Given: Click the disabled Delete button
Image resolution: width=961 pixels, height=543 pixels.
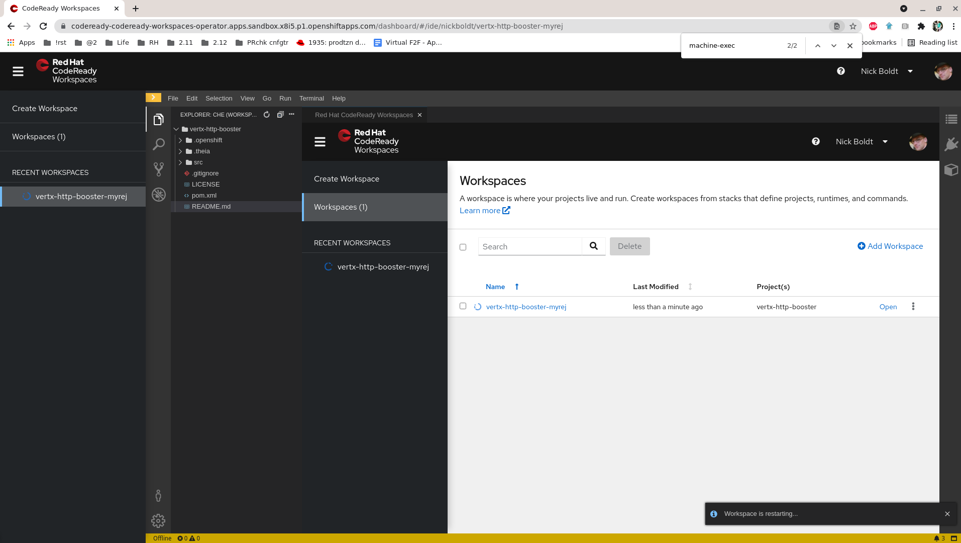Looking at the screenshot, I should [x=629, y=246].
